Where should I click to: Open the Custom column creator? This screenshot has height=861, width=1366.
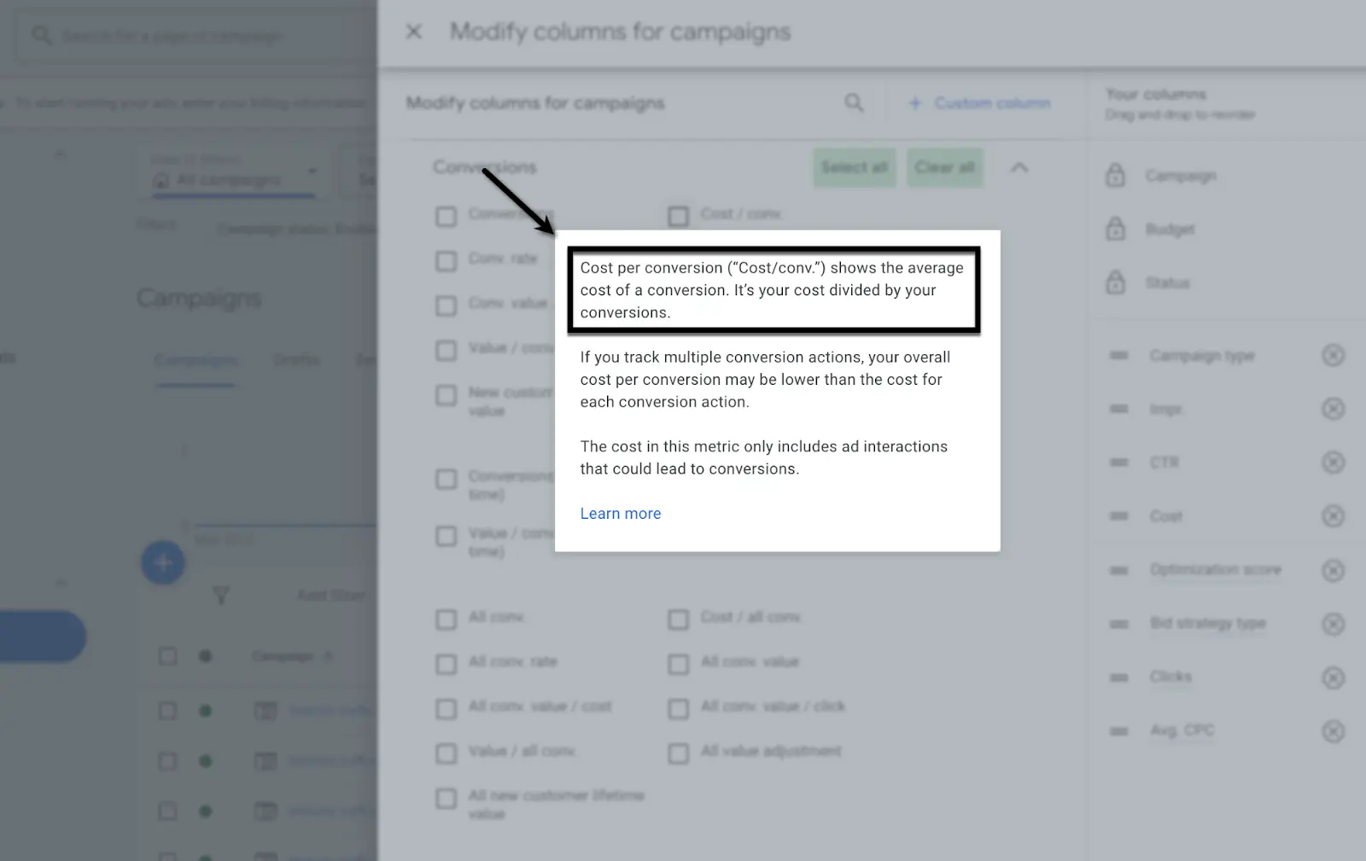(980, 103)
